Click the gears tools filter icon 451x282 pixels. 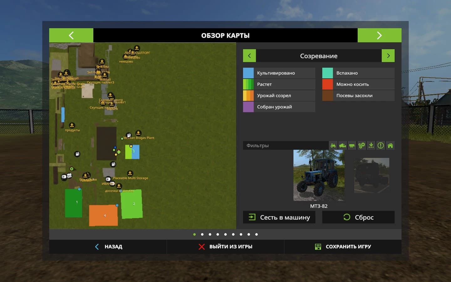pos(362,145)
